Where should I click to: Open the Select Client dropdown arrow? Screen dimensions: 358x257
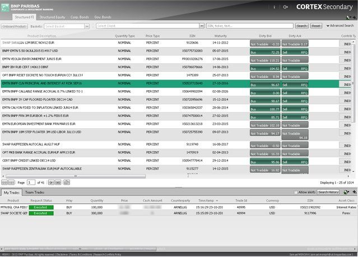201,26
